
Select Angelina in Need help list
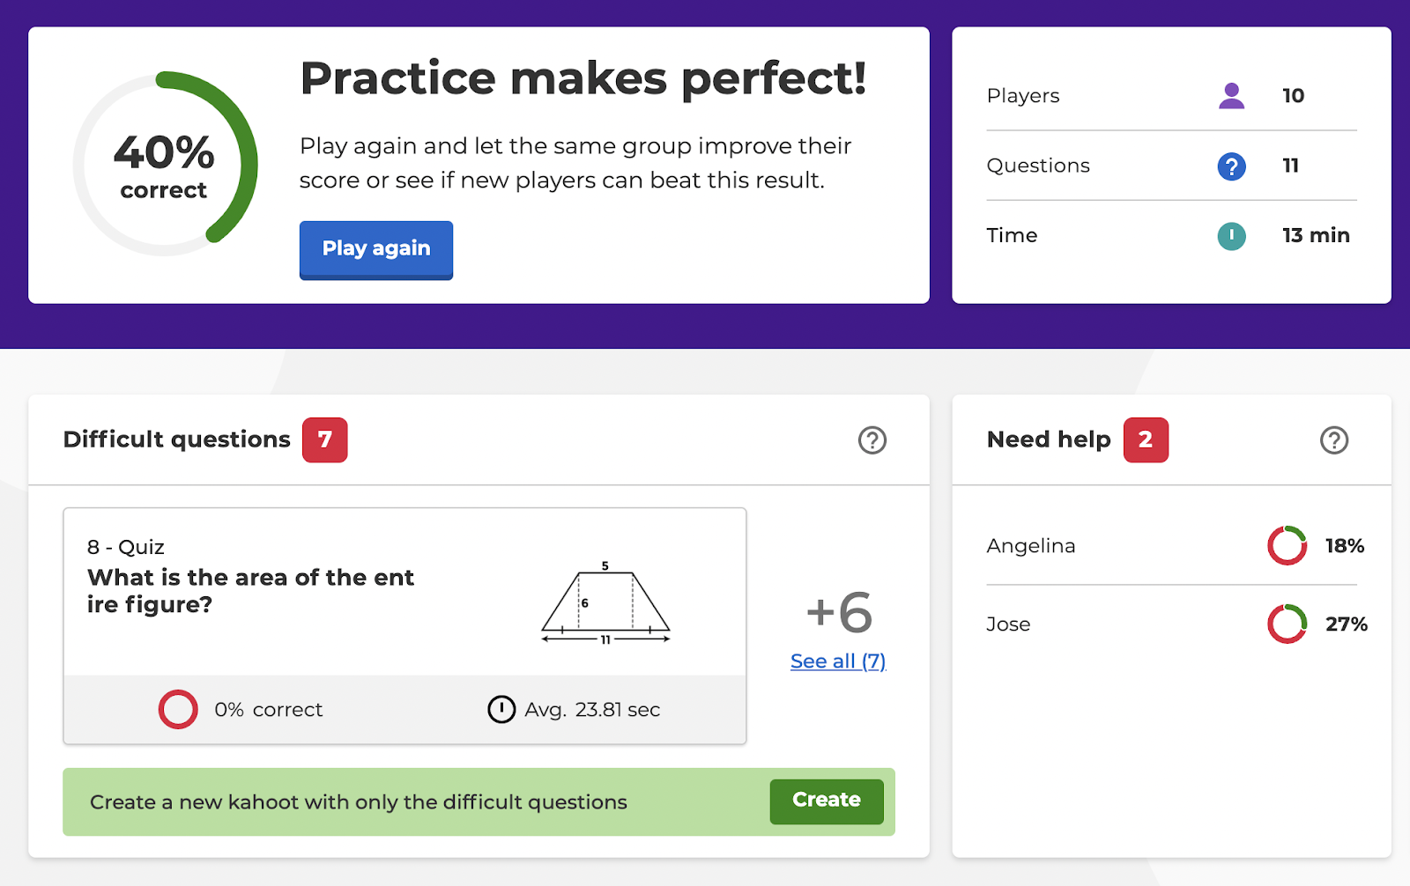[1031, 546]
